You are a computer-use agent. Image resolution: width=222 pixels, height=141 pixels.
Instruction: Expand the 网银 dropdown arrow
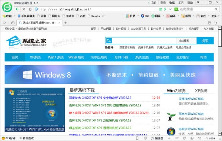(164, 16)
